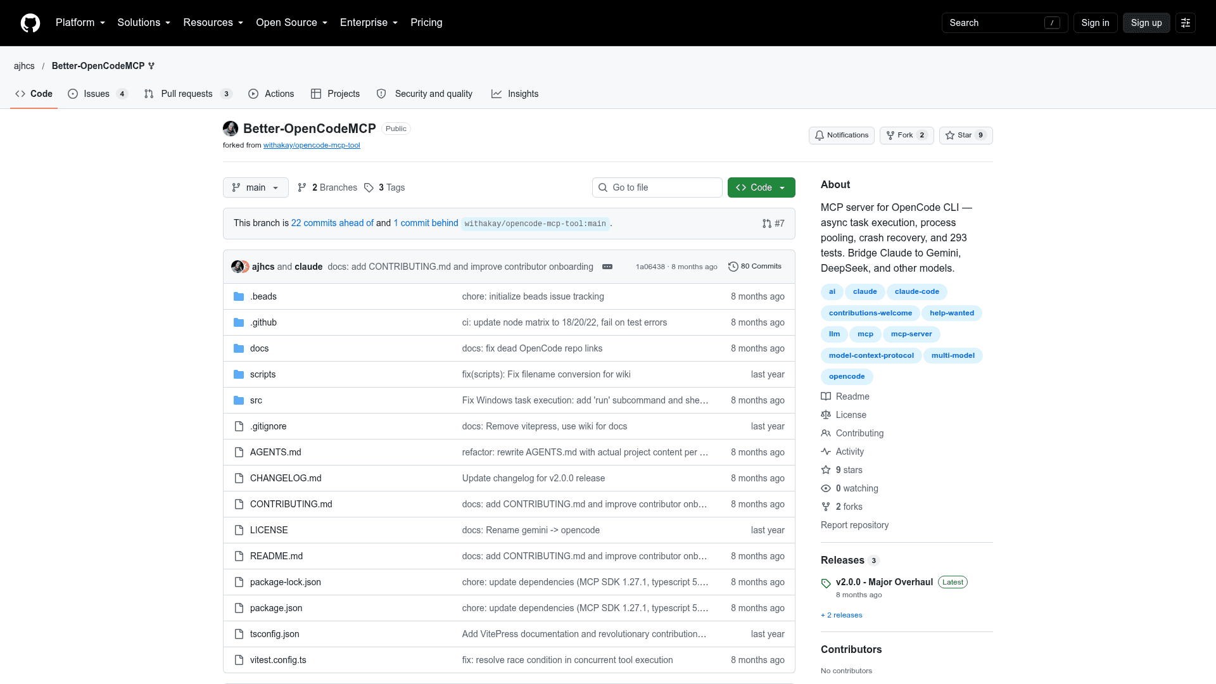Open the GitHub homepage logo
This screenshot has height=684, width=1216.
pyautogui.click(x=30, y=23)
